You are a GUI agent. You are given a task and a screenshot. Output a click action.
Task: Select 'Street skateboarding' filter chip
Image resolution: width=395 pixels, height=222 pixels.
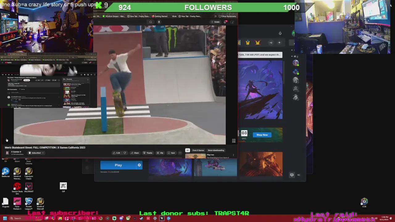pos(216,150)
